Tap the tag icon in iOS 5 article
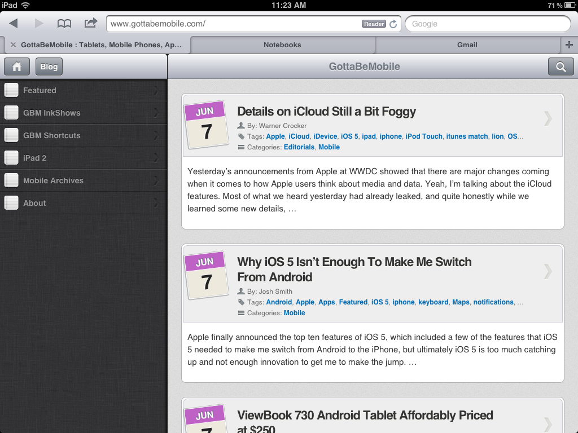Screen dimensions: 578x433 pyautogui.click(x=241, y=302)
